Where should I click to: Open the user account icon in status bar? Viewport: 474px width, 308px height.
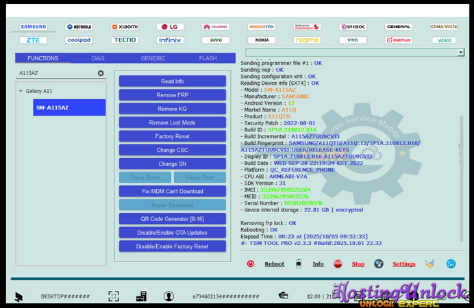[x=169, y=296]
